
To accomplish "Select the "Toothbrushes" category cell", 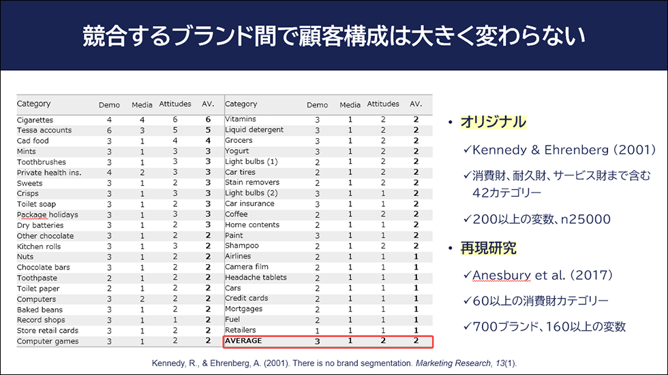I will (42, 162).
